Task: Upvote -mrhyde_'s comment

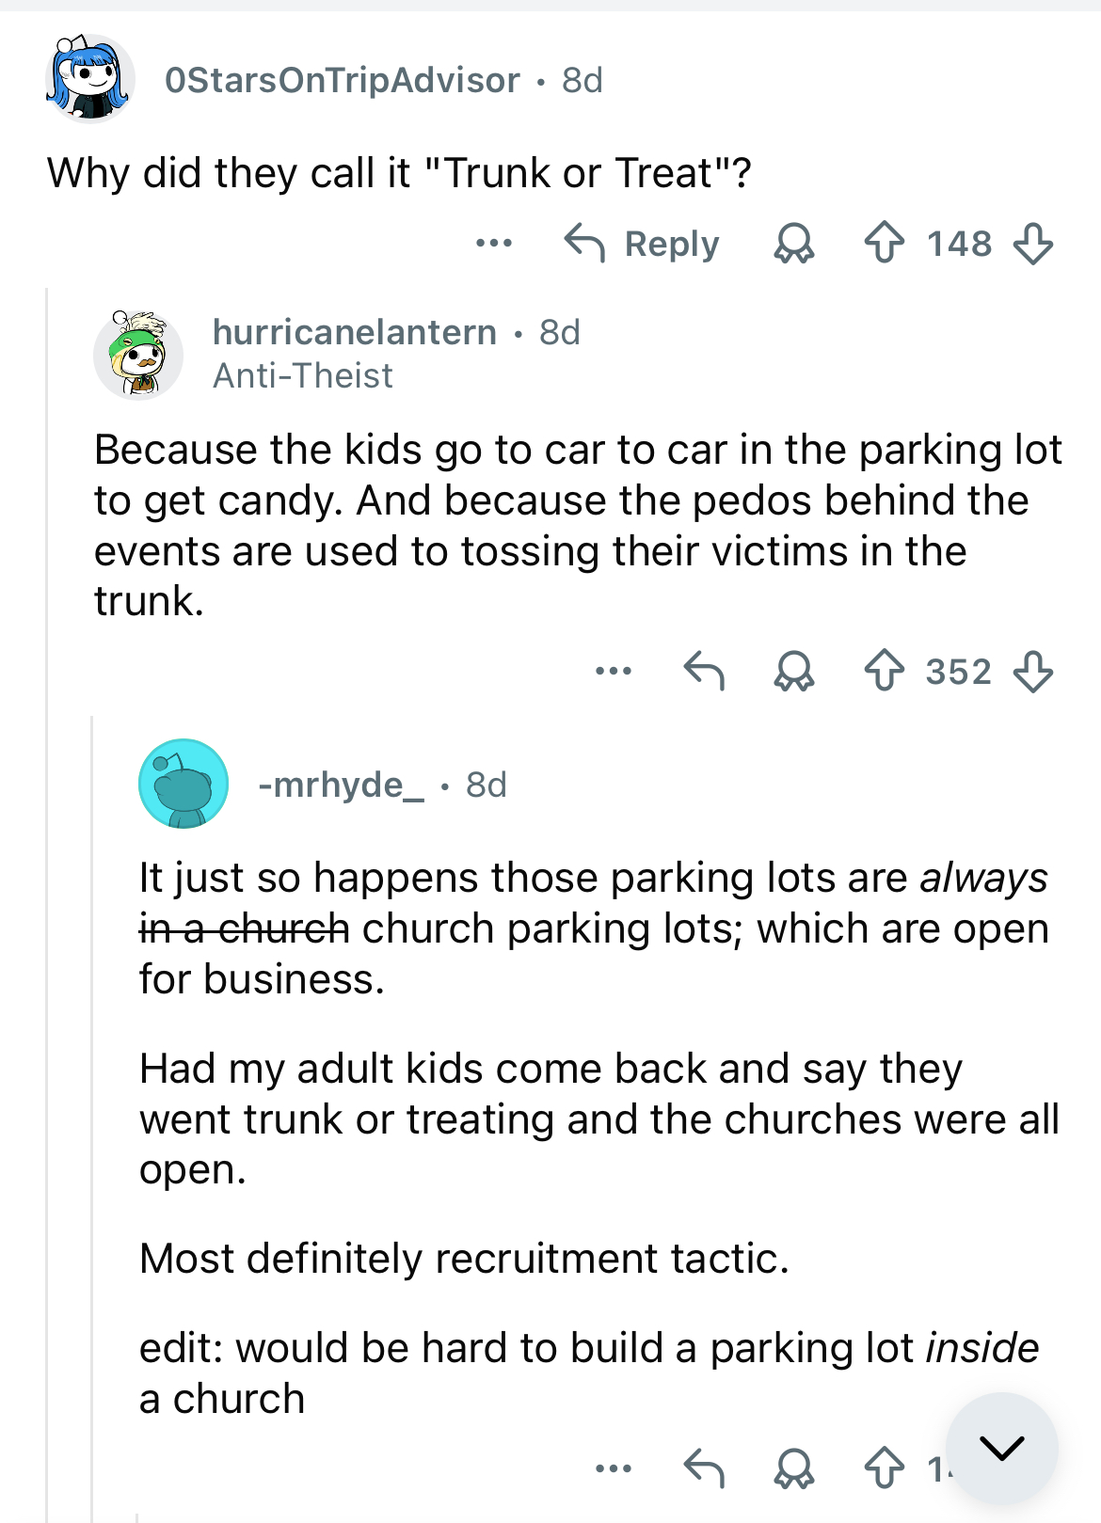Action: pos(884,1468)
